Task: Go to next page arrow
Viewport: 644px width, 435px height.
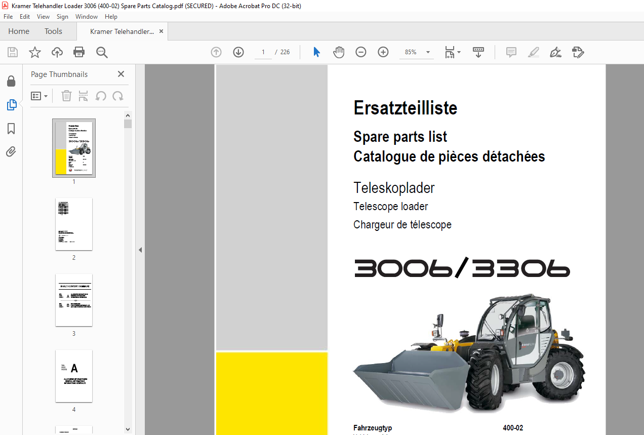Action: 238,52
